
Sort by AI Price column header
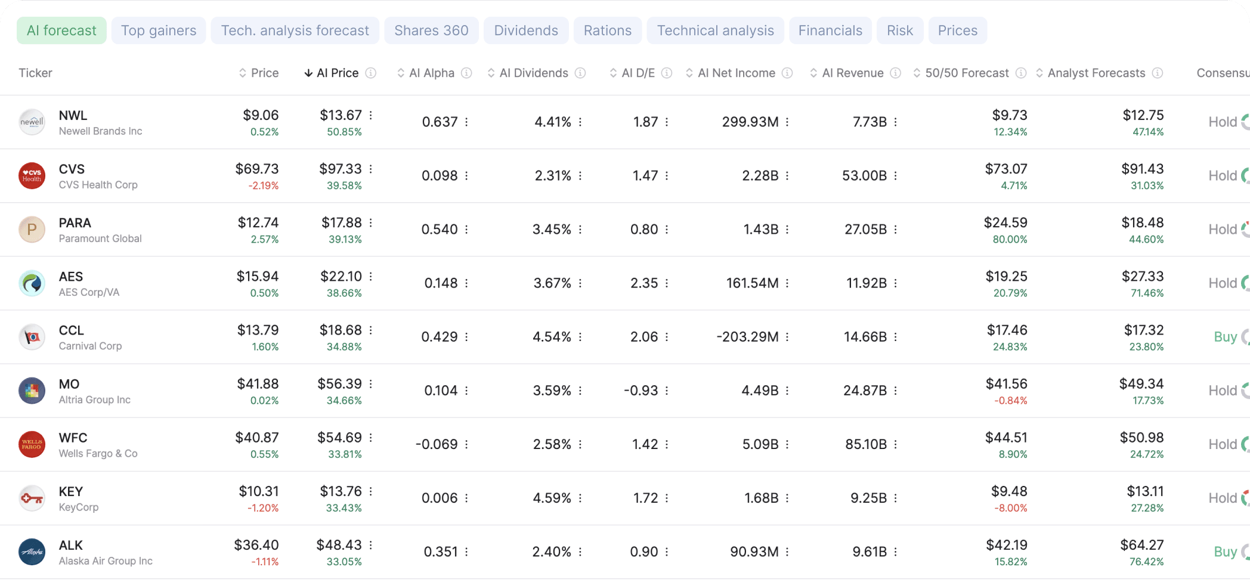click(332, 73)
